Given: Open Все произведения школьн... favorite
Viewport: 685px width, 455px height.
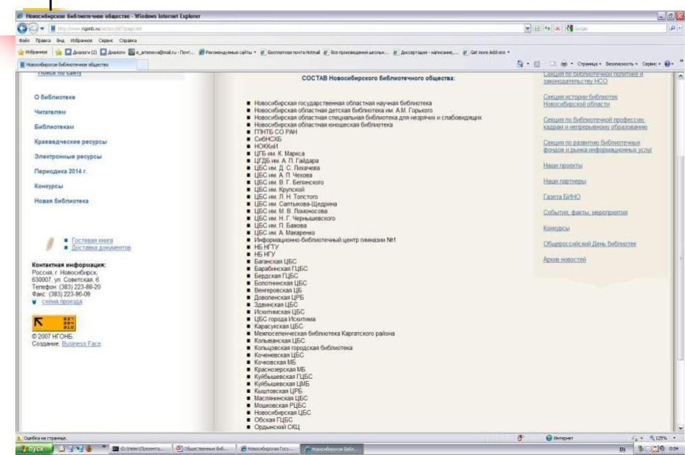Looking at the screenshot, I should click(x=356, y=52).
